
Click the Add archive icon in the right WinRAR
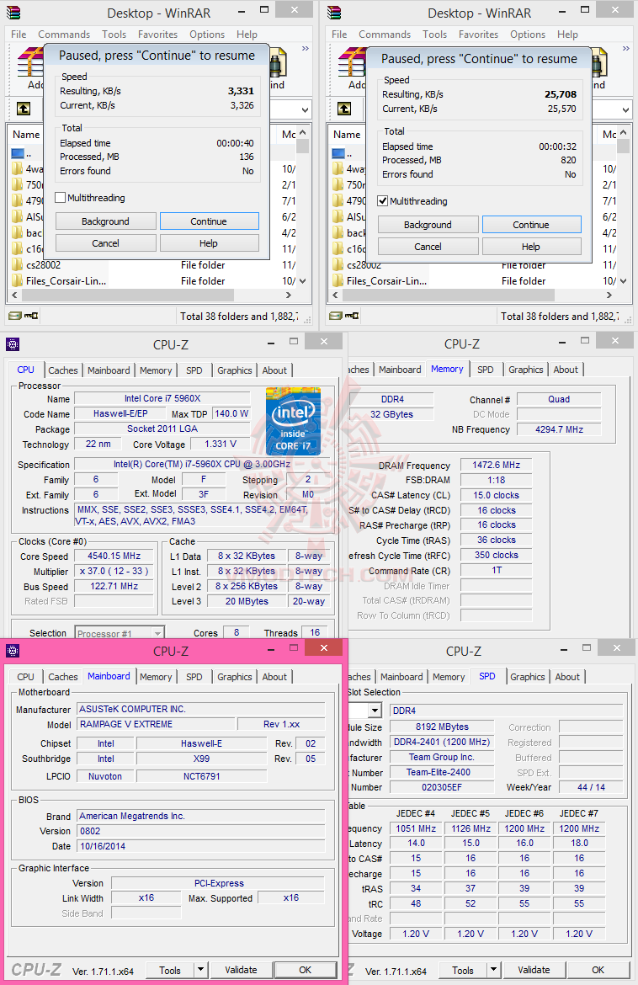click(350, 62)
